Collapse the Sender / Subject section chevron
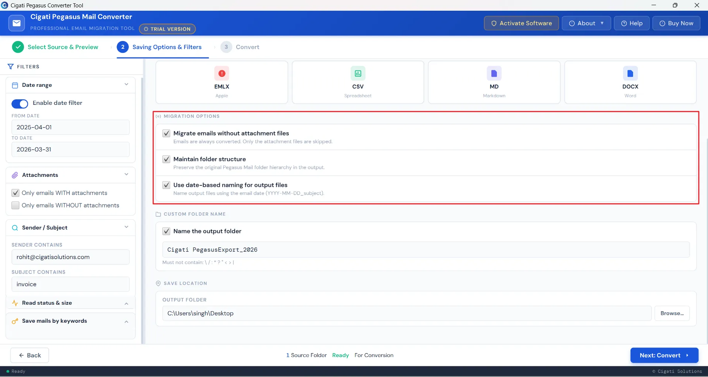The width and height of the screenshot is (708, 377). tap(127, 227)
